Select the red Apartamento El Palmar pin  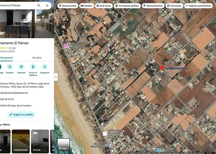(162, 68)
